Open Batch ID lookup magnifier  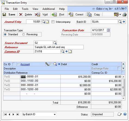120,22
